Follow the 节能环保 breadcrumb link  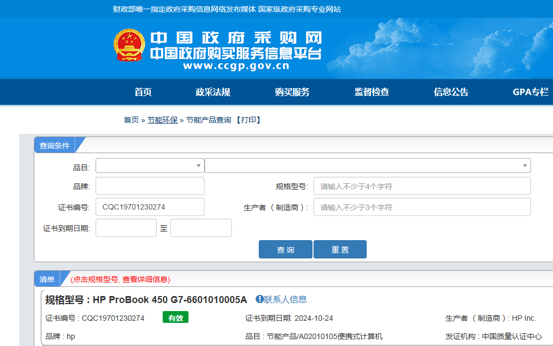click(x=162, y=120)
